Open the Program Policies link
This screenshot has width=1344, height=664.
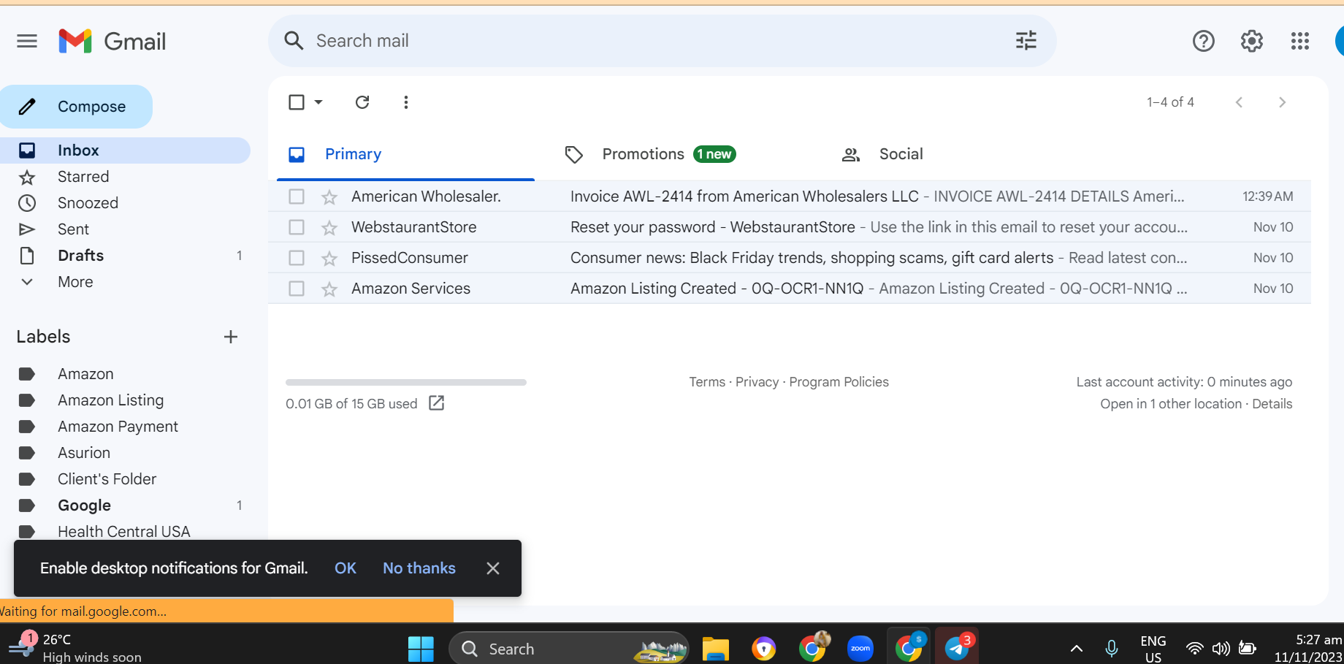pos(839,382)
